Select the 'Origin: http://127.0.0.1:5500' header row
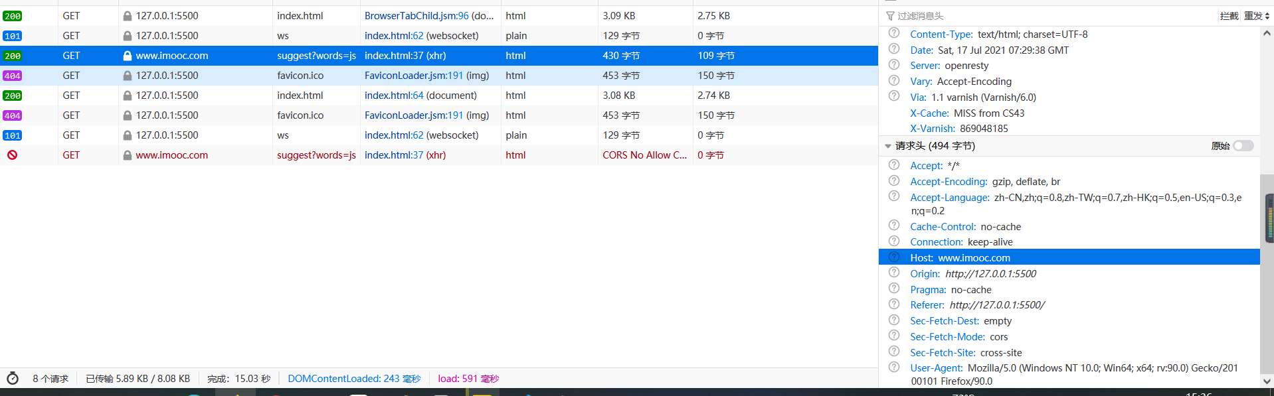Screen dimensions: 1274x396 pos(1069,274)
